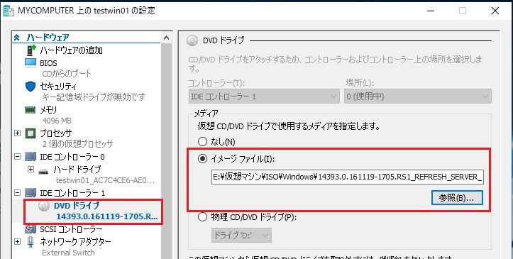The width and height of the screenshot is (513, 259).
Task: Select SCSI コントローラー in the tree
Action: (x=71, y=229)
